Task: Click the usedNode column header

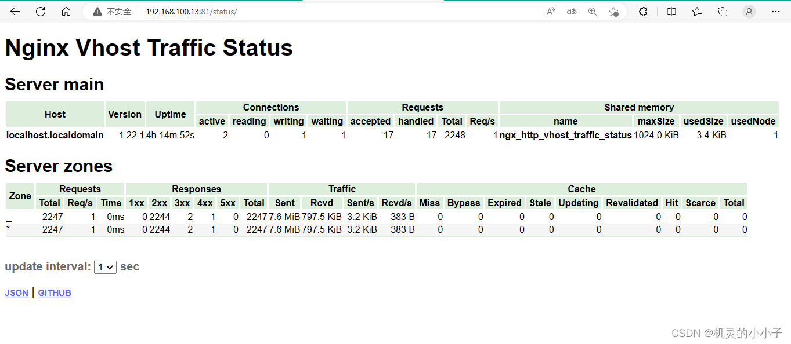Action: coord(753,121)
